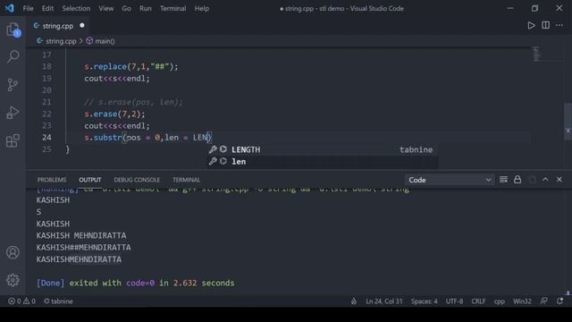Screen dimensions: 572x322
Task: Open the Run menu
Action: click(x=145, y=8)
